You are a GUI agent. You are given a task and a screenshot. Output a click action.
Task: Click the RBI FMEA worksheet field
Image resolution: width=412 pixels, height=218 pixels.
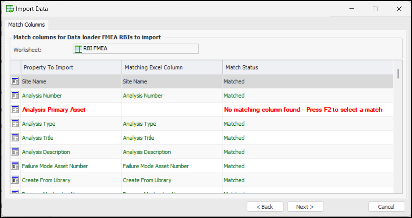click(x=136, y=49)
